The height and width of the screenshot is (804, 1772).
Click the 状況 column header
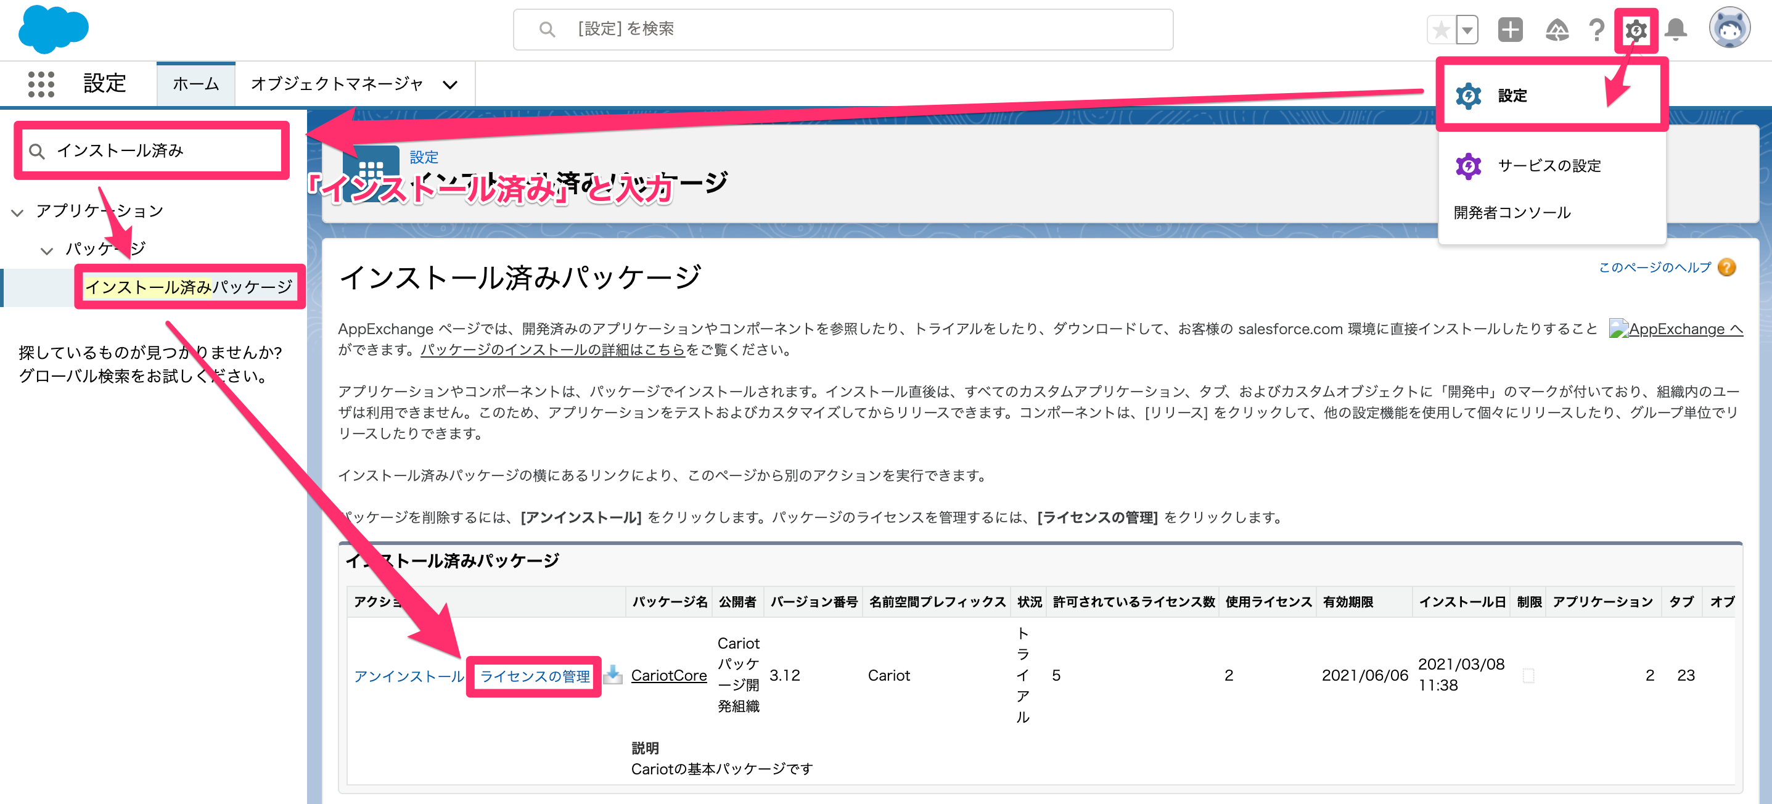[x=1029, y=602]
